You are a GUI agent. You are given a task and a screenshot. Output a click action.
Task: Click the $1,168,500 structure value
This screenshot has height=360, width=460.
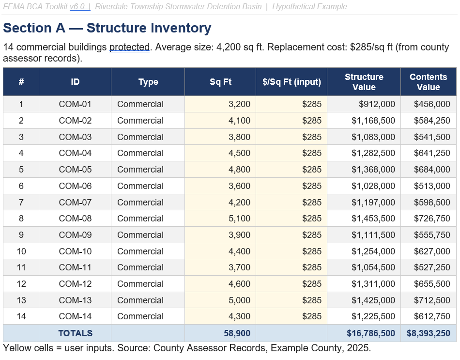coord(364,120)
